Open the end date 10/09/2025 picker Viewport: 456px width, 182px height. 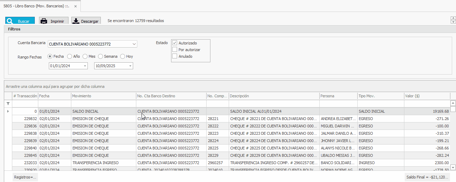pyautogui.click(x=130, y=66)
